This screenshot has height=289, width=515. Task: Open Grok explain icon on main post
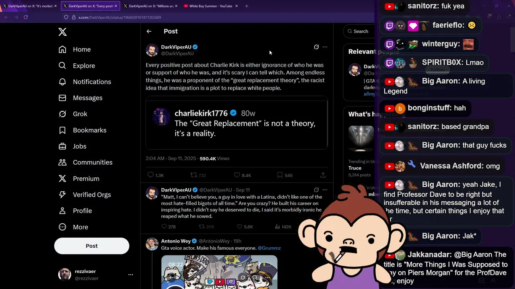[316, 47]
